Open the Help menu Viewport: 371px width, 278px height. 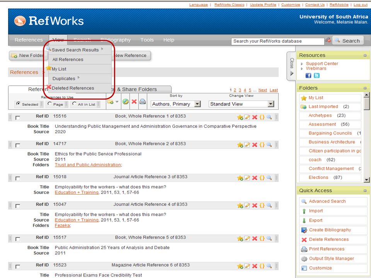pyautogui.click(x=169, y=40)
